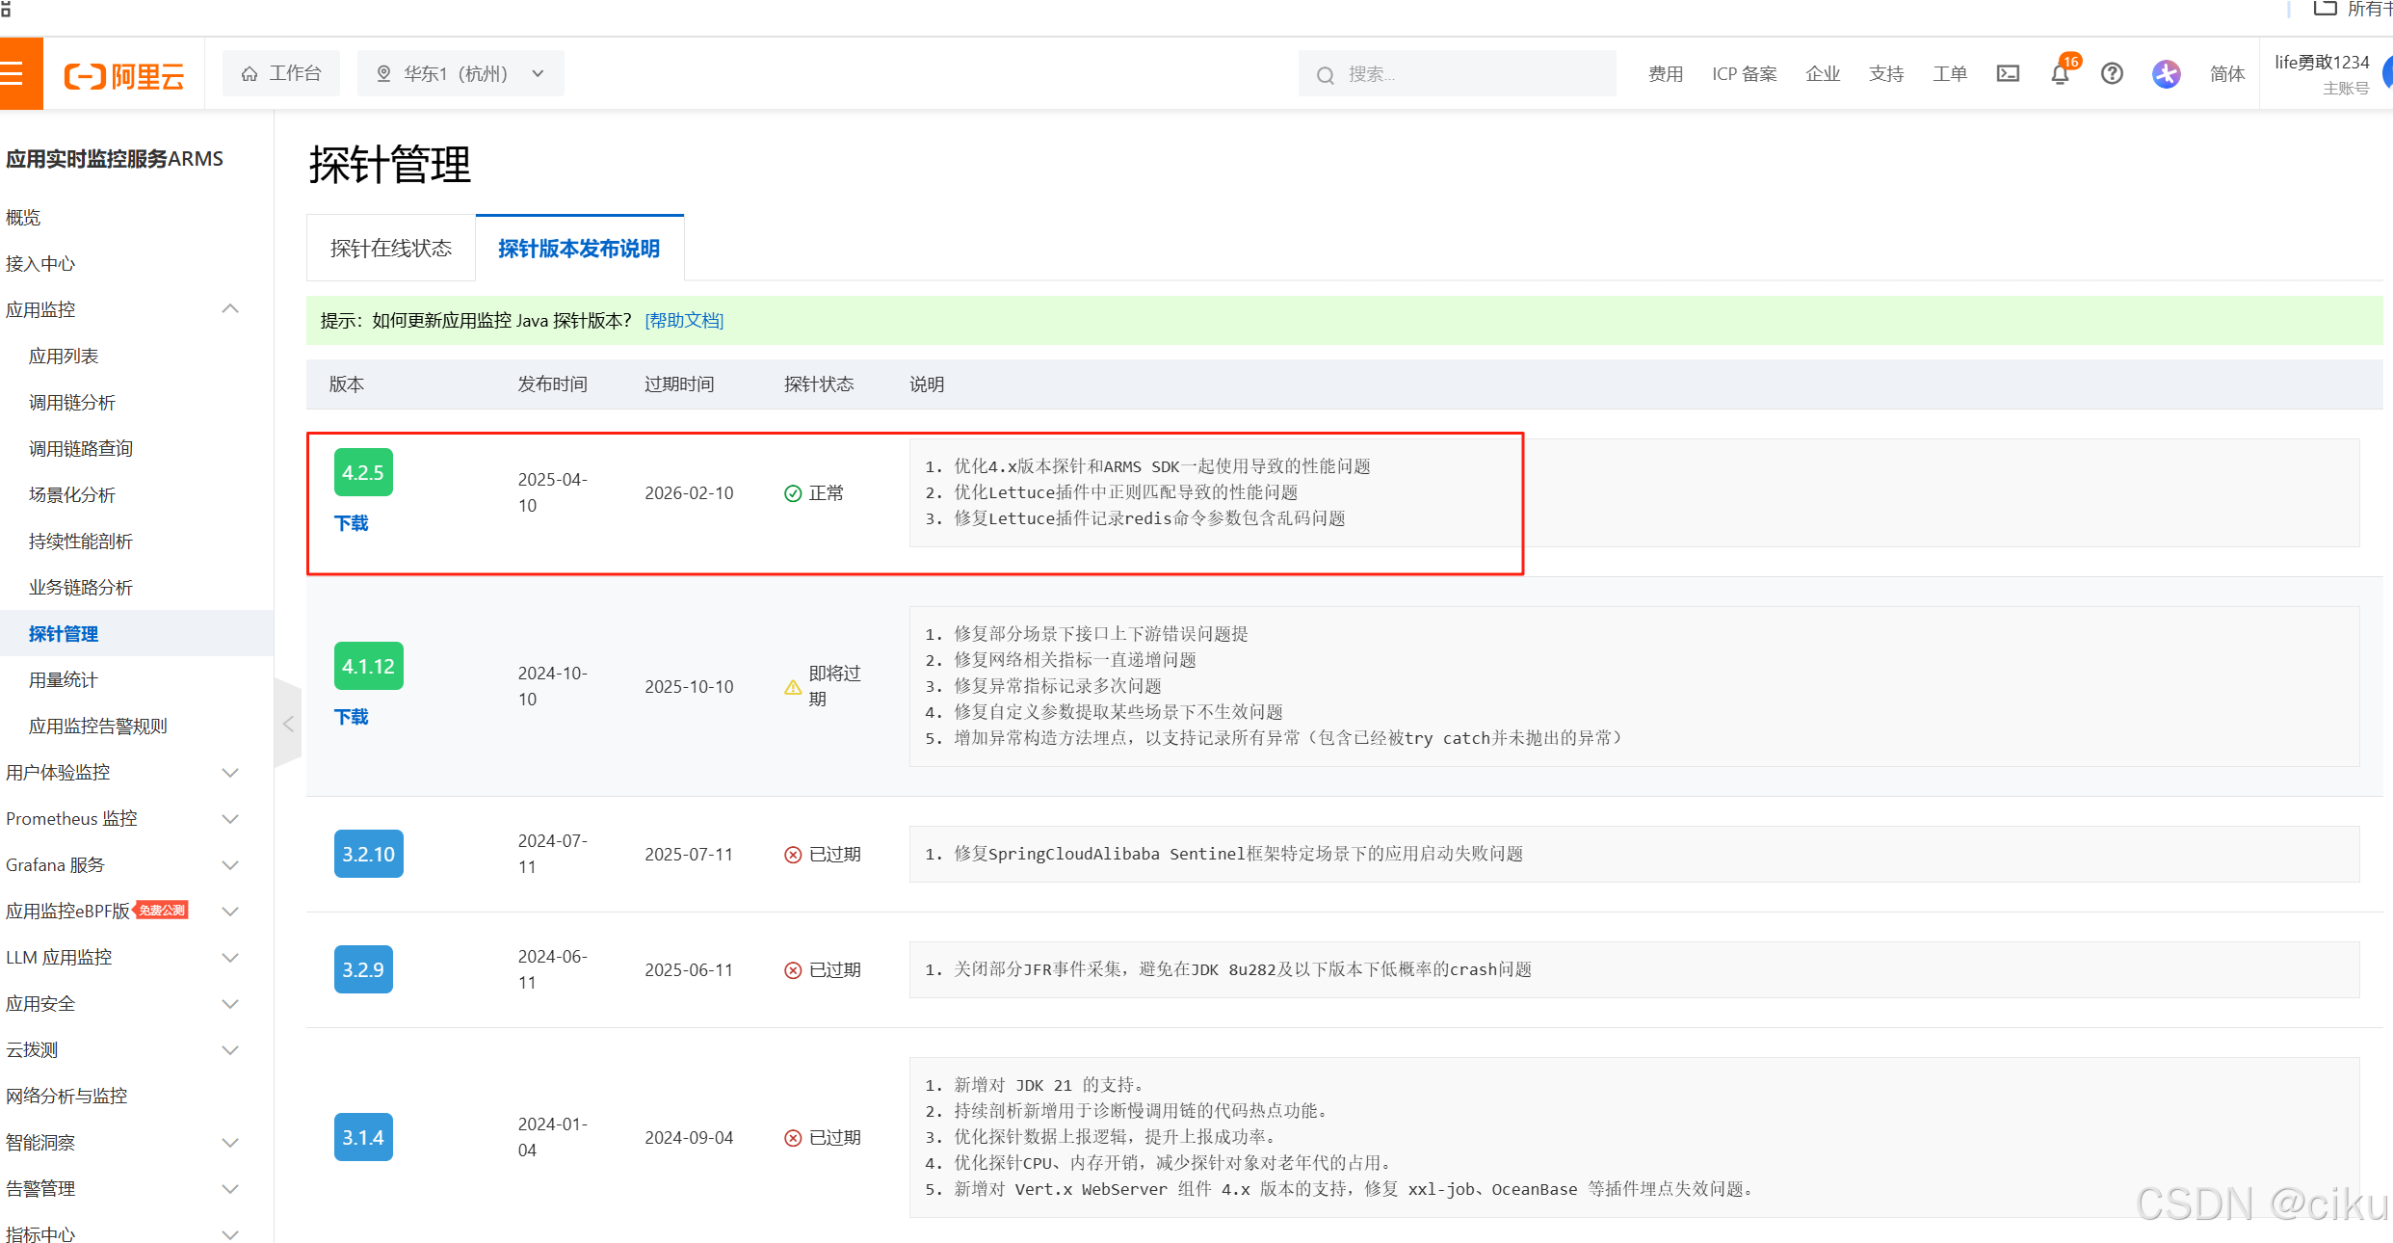Open 接入中心 in the sidebar
Viewport: 2393px width, 1243px height.
40,264
